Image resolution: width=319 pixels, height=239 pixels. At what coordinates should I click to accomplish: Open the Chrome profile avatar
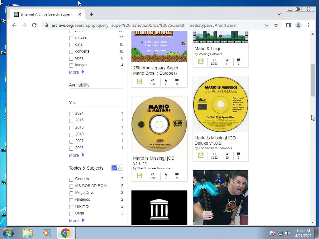[x=298, y=25]
